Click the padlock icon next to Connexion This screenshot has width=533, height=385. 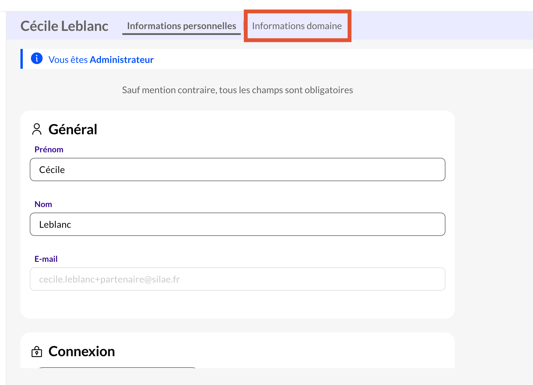(37, 352)
